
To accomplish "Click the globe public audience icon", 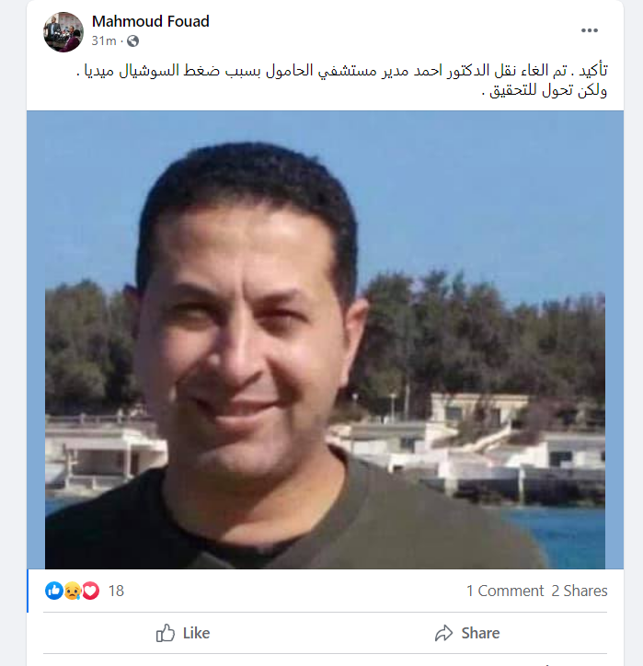I will pyautogui.click(x=133, y=40).
